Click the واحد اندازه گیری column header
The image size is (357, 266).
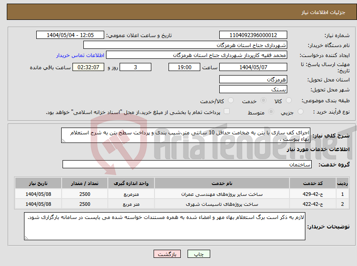pyautogui.click(x=131, y=183)
